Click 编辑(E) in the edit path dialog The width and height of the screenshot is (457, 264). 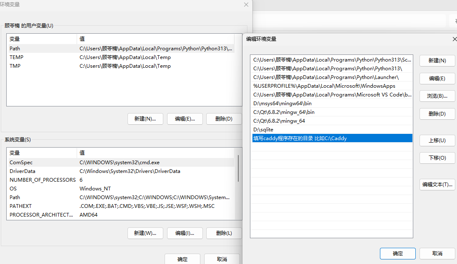(x=437, y=79)
